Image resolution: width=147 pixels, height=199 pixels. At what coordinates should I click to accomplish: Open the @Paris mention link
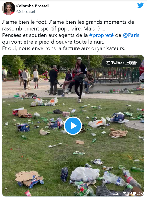click(131, 35)
